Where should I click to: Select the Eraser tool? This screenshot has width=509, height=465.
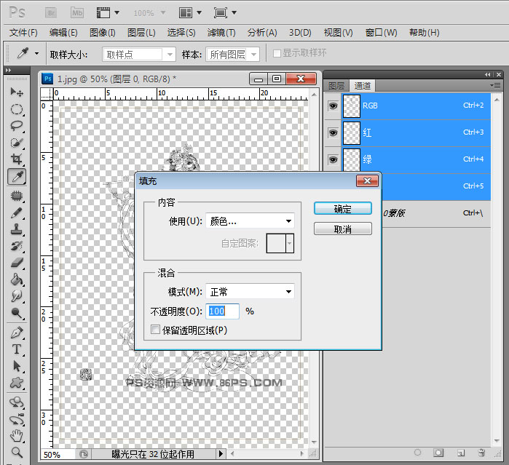click(17, 263)
